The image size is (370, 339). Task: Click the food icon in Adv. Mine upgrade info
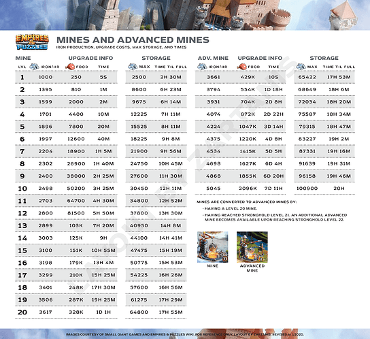[x=242, y=67]
